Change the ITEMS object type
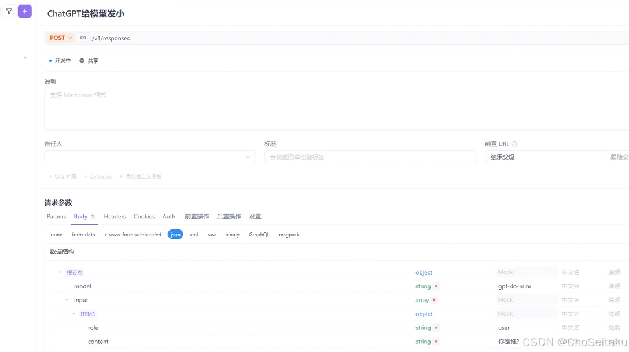629x352 pixels. pos(424,314)
